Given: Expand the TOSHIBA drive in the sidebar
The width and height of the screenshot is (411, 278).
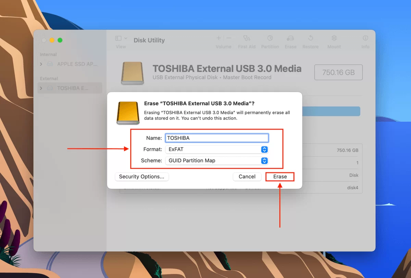Looking at the screenshot, I should [x=41, y=88].
